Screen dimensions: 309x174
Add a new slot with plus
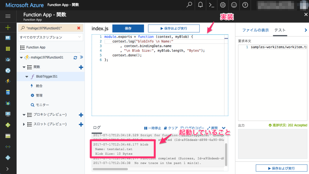[81, 124]
